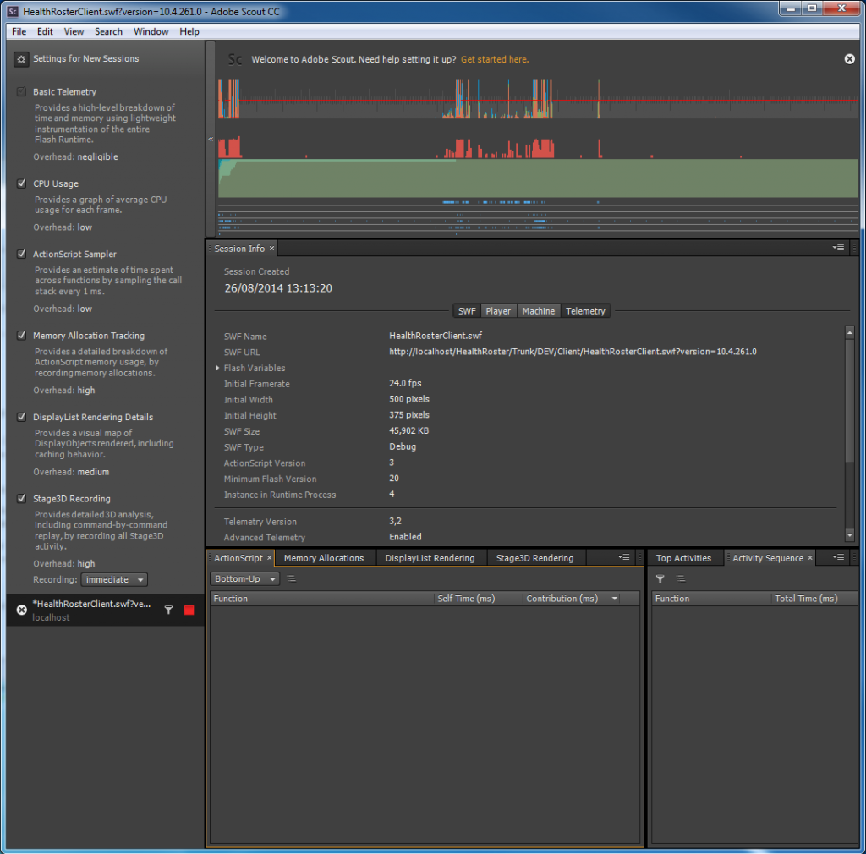Toggle Memory Allocation Tracking checkbox
Image resolution: width=866 pixels, height=854 pixels.
point(22,336)
